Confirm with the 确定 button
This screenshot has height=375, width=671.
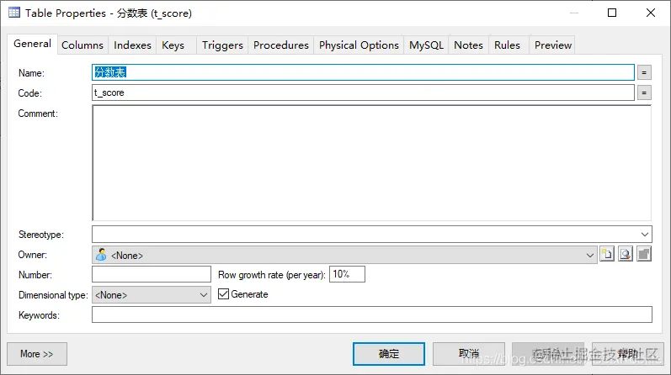click(x=389, y=354)
